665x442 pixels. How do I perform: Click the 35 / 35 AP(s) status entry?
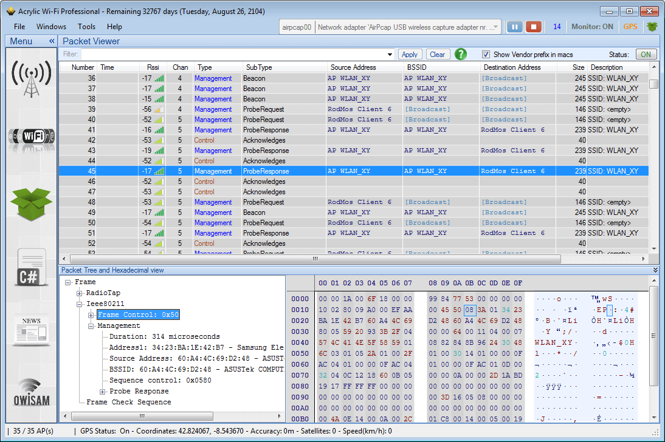33,431
